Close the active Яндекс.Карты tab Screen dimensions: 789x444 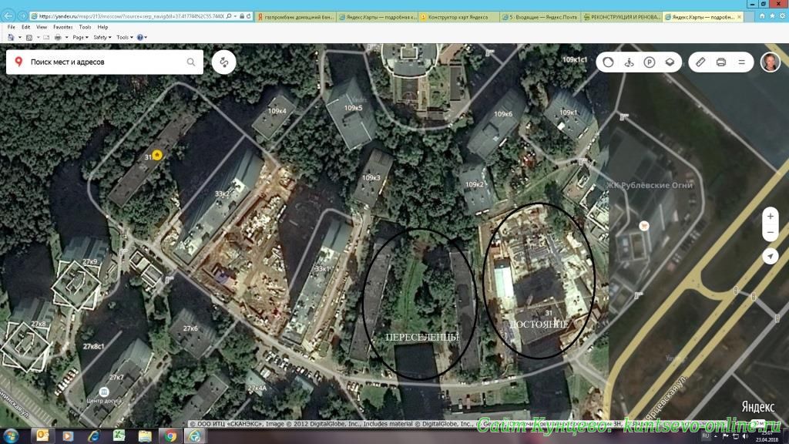(x=739, y=17)
